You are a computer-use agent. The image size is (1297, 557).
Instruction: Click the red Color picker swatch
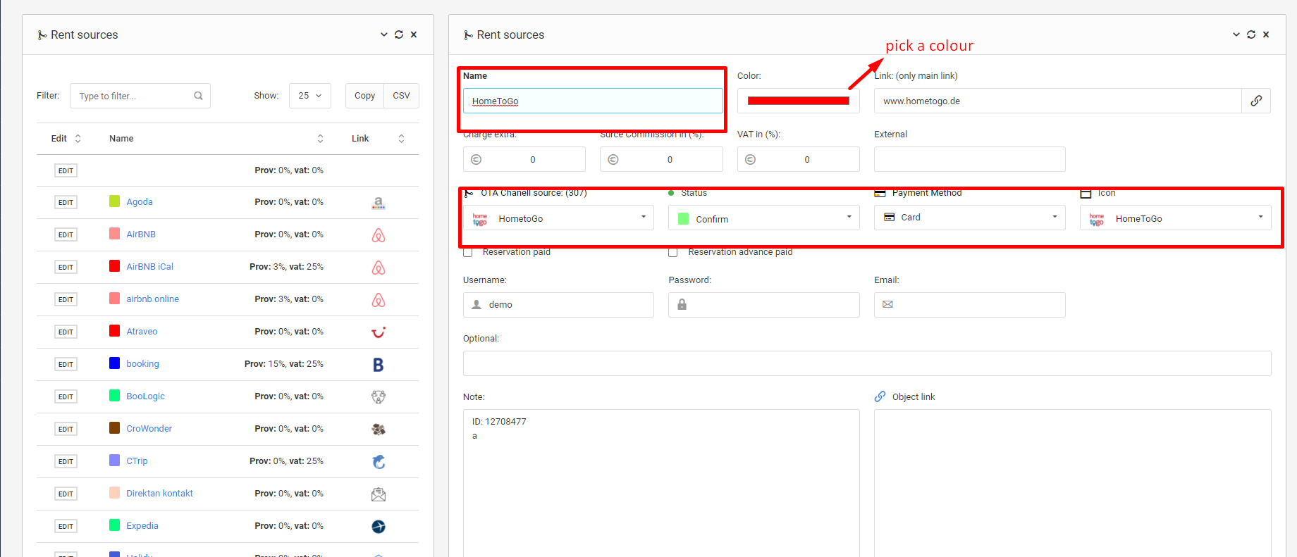pos(798,101)
